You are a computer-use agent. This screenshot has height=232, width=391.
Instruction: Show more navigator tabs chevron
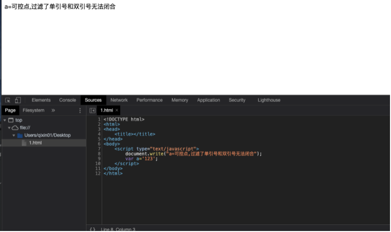pos(53,110)
